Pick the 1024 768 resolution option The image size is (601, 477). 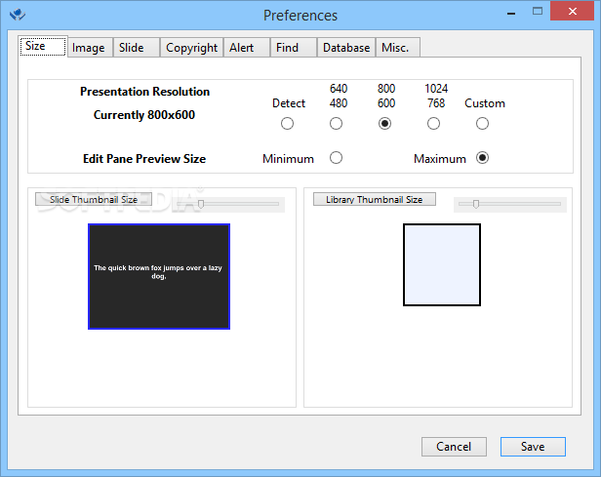[x=433, y=124]
